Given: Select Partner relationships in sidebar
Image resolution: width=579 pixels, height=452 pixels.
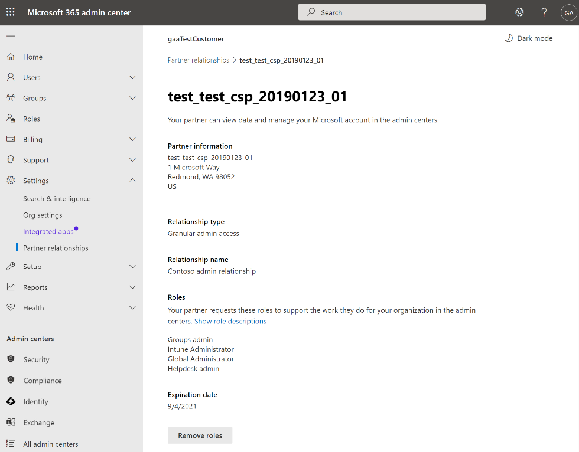Looking at the screenshot, I should coord(56,248).
